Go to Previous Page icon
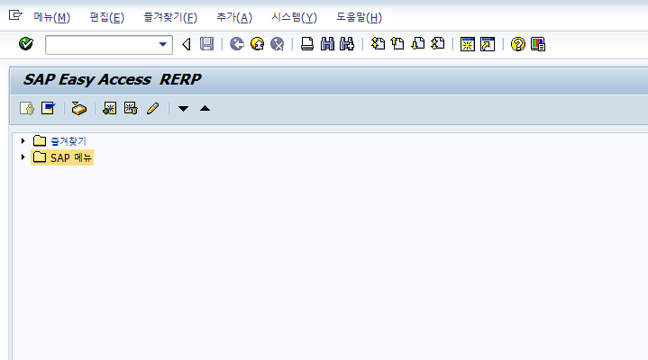Viewport: 648px width, 360px height. click(397, 43)
